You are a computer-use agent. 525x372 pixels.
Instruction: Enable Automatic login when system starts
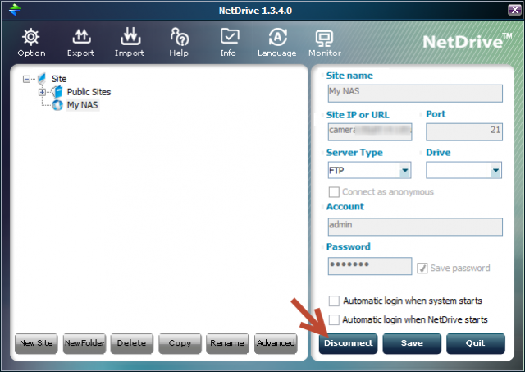point(334,301)
